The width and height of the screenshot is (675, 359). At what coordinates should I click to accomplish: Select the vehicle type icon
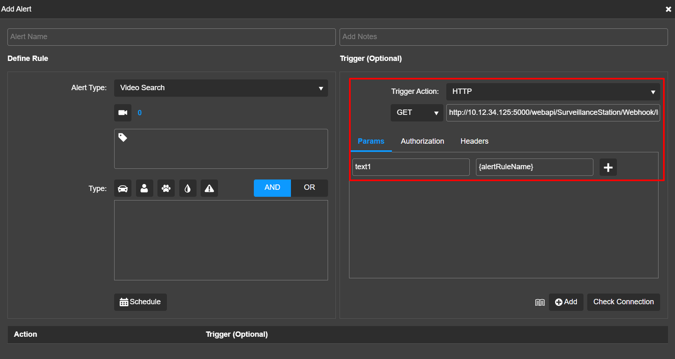tap(123, 188)
